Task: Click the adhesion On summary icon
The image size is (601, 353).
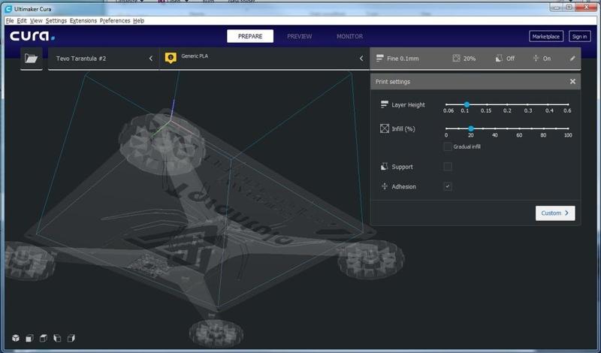Action: pyautogui.click(x=536, y=59)
